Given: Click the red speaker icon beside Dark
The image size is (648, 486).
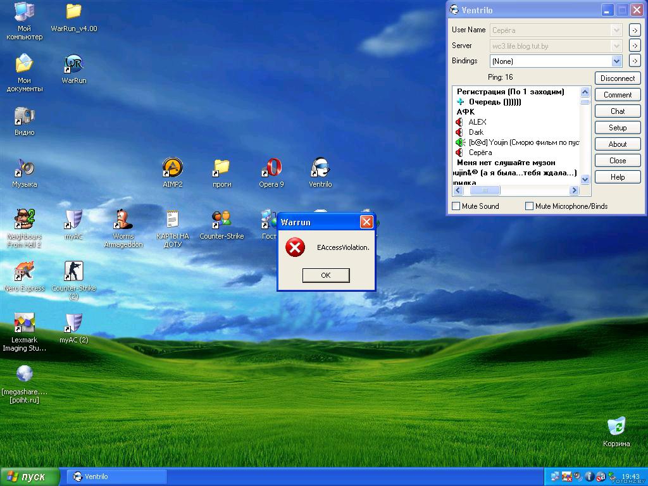Looking at the screenshot, I should tap(459, 132).
